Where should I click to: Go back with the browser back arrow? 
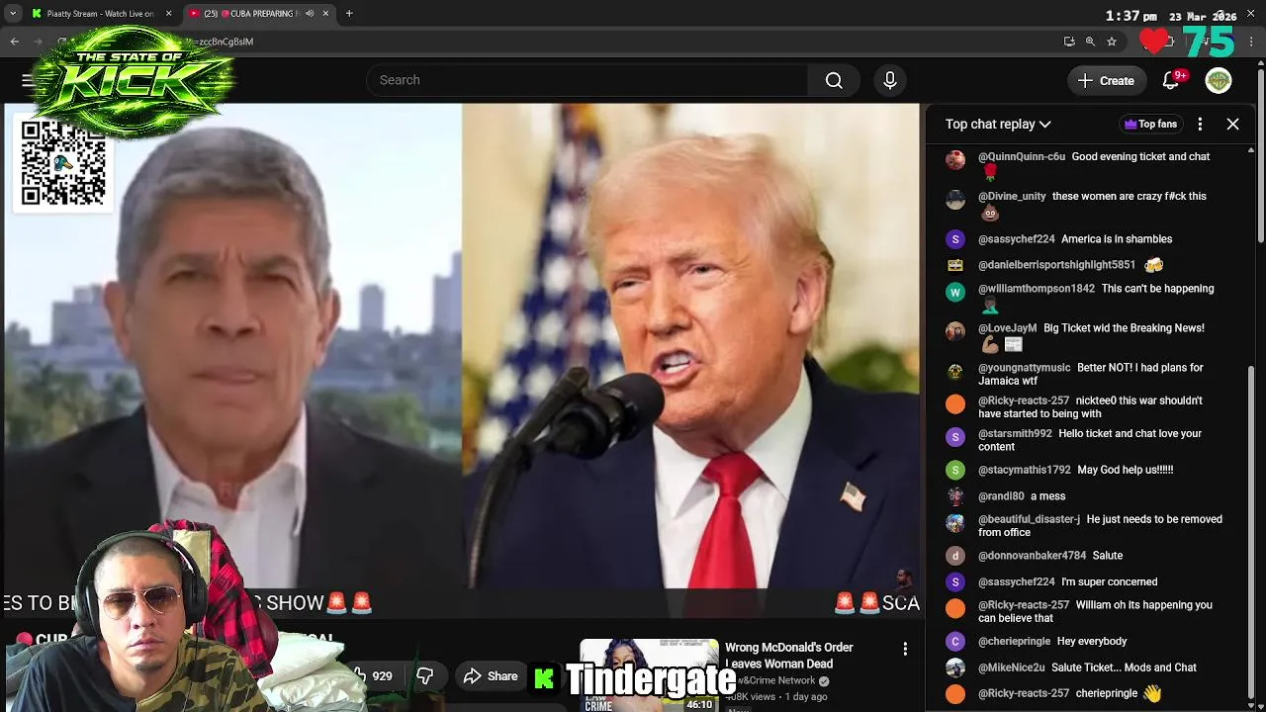15,42
